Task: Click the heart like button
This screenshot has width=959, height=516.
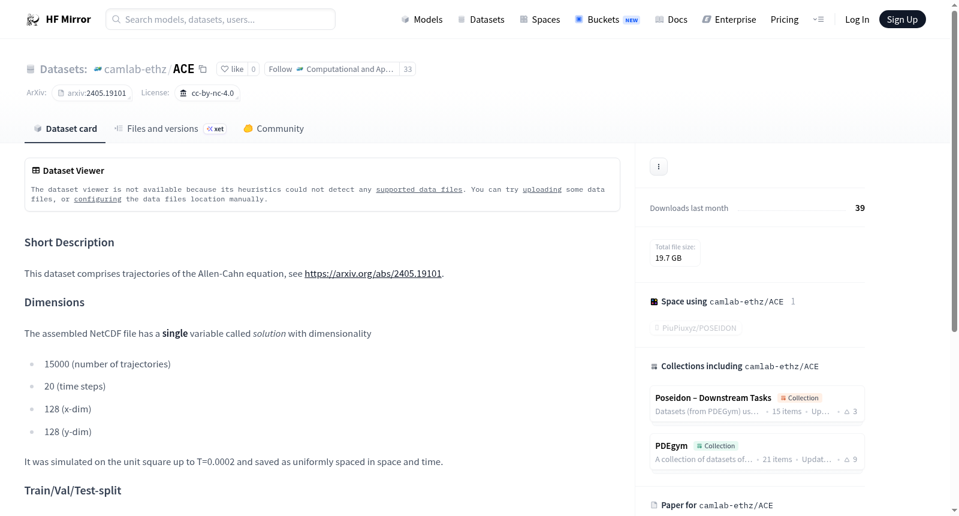Action: (x=232, y=70)
